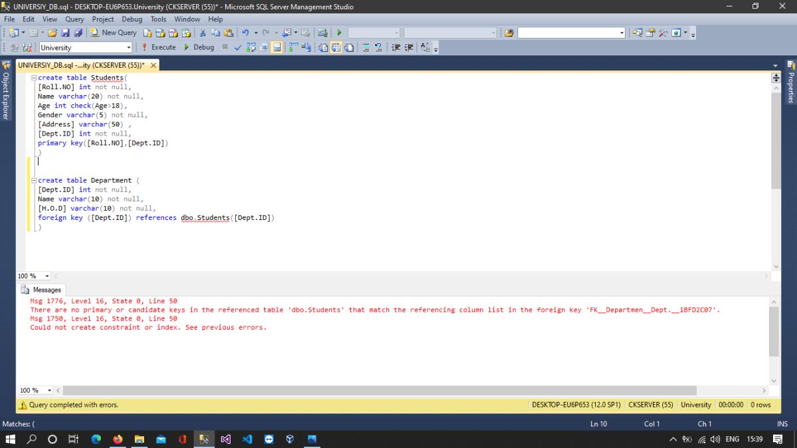The height and width of the screenshot is (448, 797).
Task: Open the active documents list dropdown
Action: click(775, 65)
